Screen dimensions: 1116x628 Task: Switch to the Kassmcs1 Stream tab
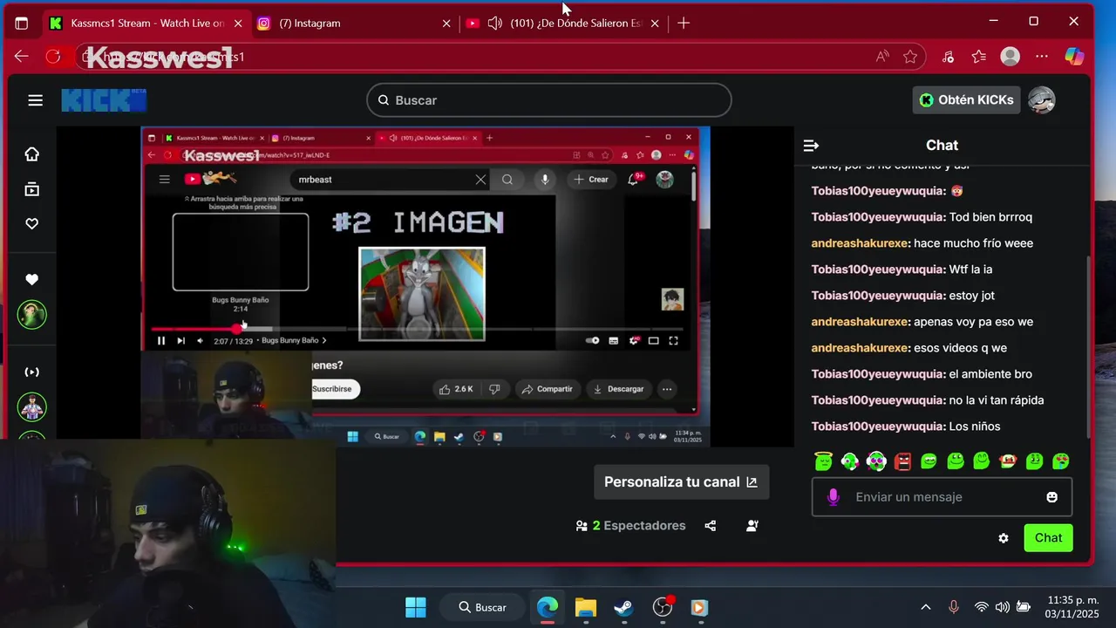pos(145,24)
